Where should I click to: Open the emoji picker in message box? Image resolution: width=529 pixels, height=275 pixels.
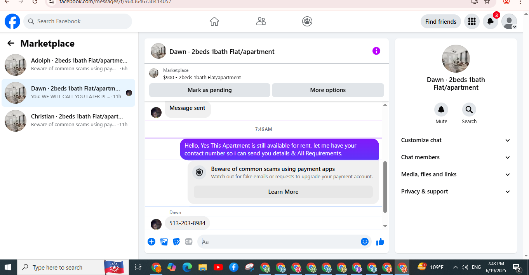click(x=365, y=242)
